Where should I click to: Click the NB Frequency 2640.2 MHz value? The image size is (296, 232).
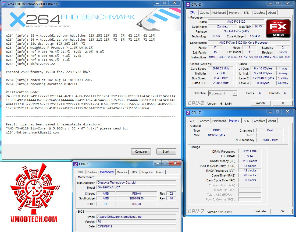coord(270,140)
